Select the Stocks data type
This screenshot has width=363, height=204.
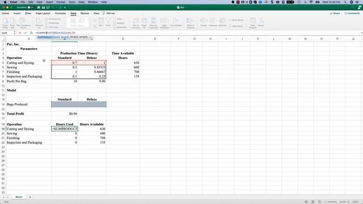(73, 23)
